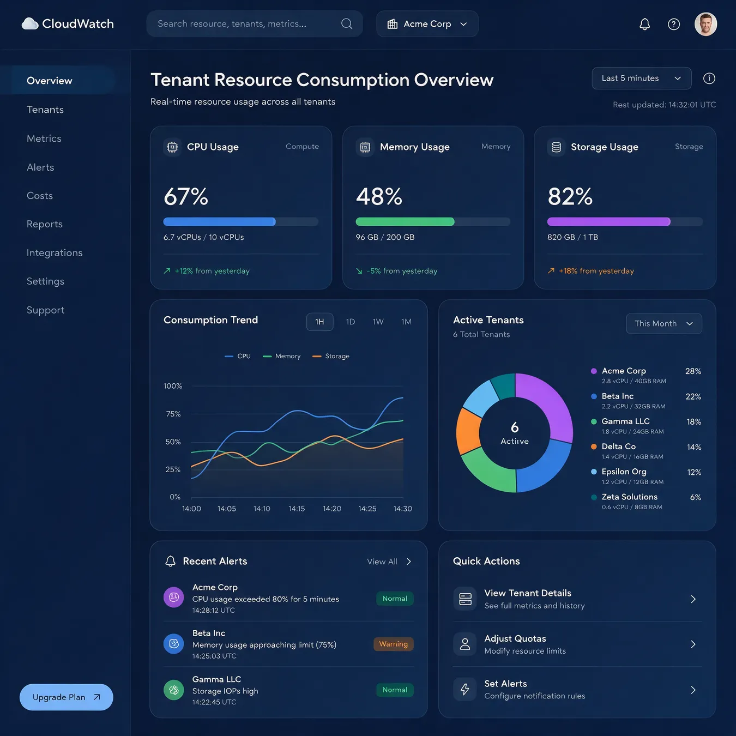Switch trend range to 1D
This screenshot has height=736, width=736.
[x=351, y=322]
